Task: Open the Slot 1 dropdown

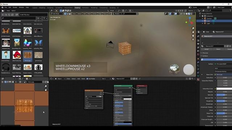Action: click(x=106, y=79)
